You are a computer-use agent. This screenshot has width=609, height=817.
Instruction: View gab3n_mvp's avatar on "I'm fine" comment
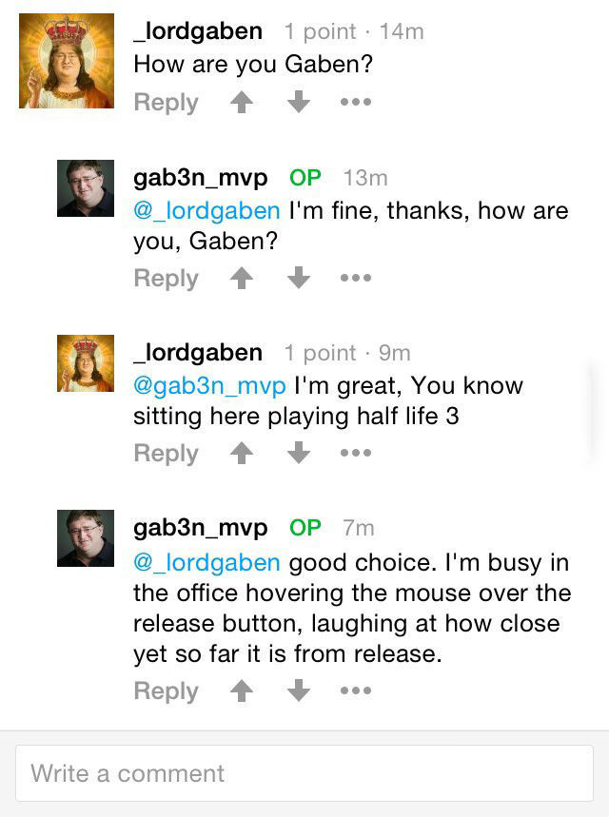click(x=86, y=188)
